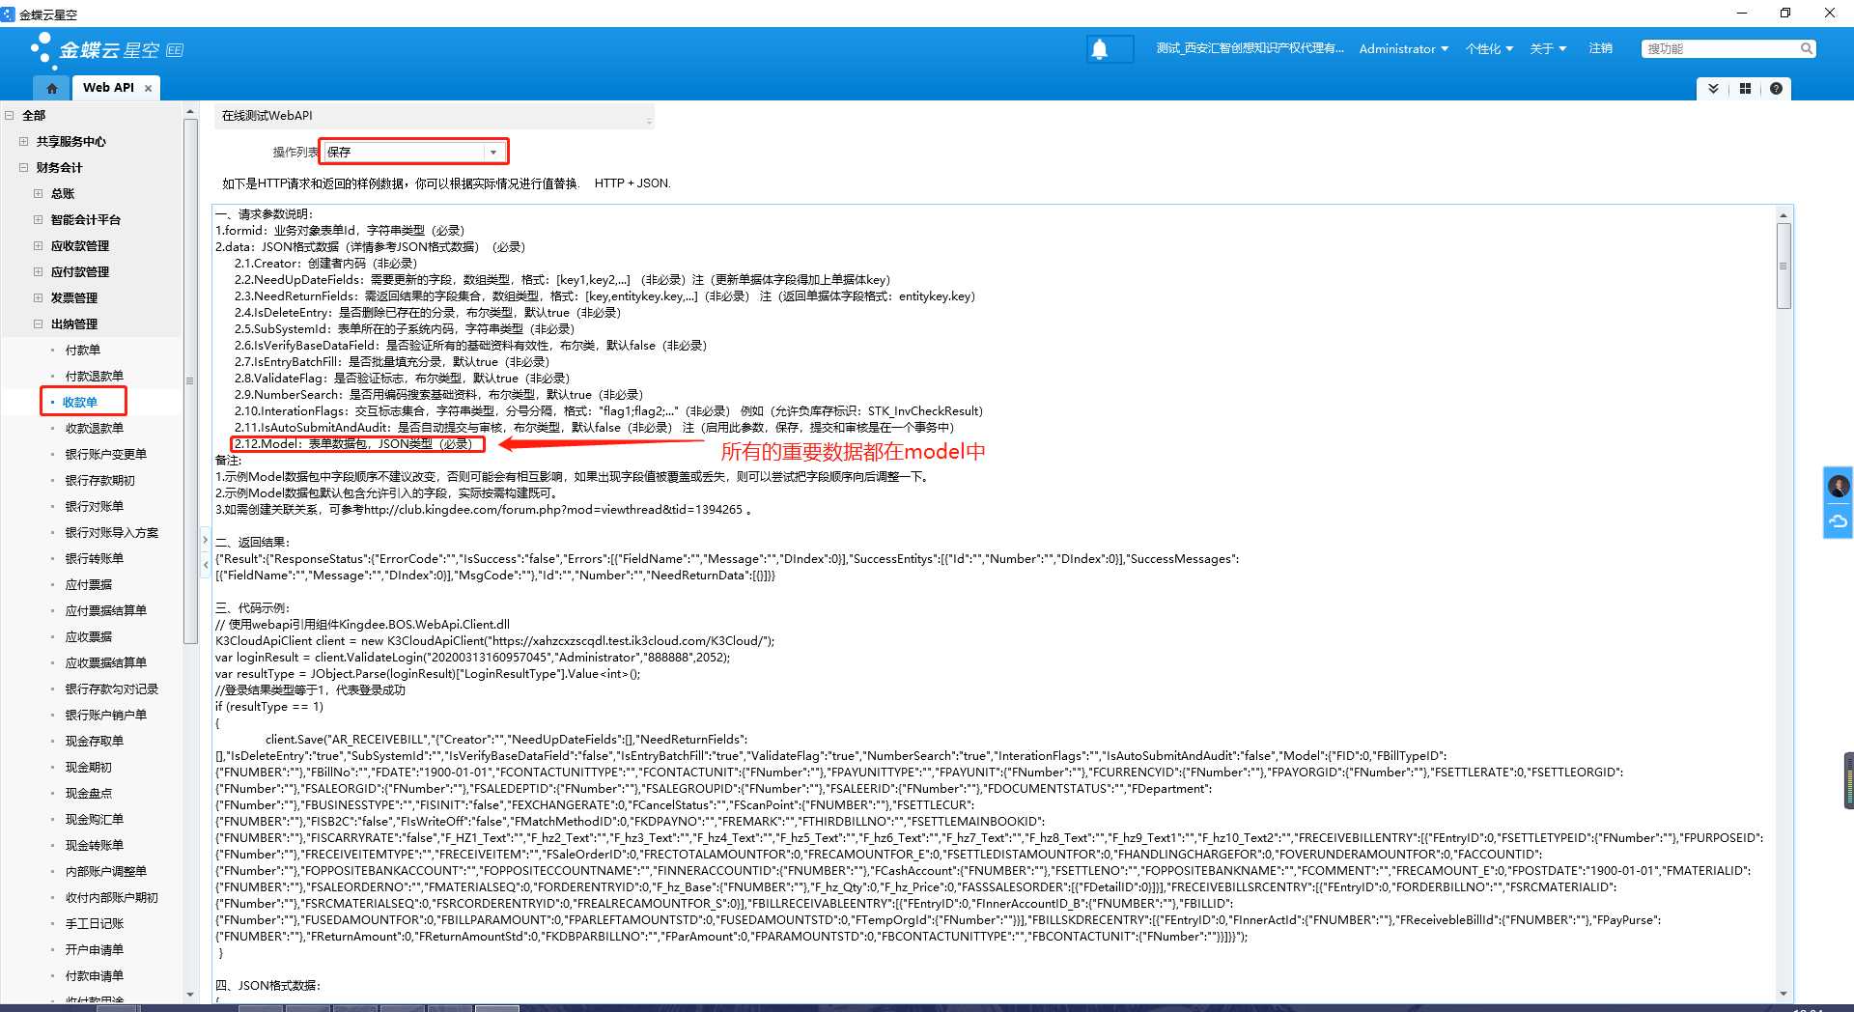This screenshot has width=1854, height=1012.
Task: Click the left tree scrollbar down arrow
Action: pos(190,995)
